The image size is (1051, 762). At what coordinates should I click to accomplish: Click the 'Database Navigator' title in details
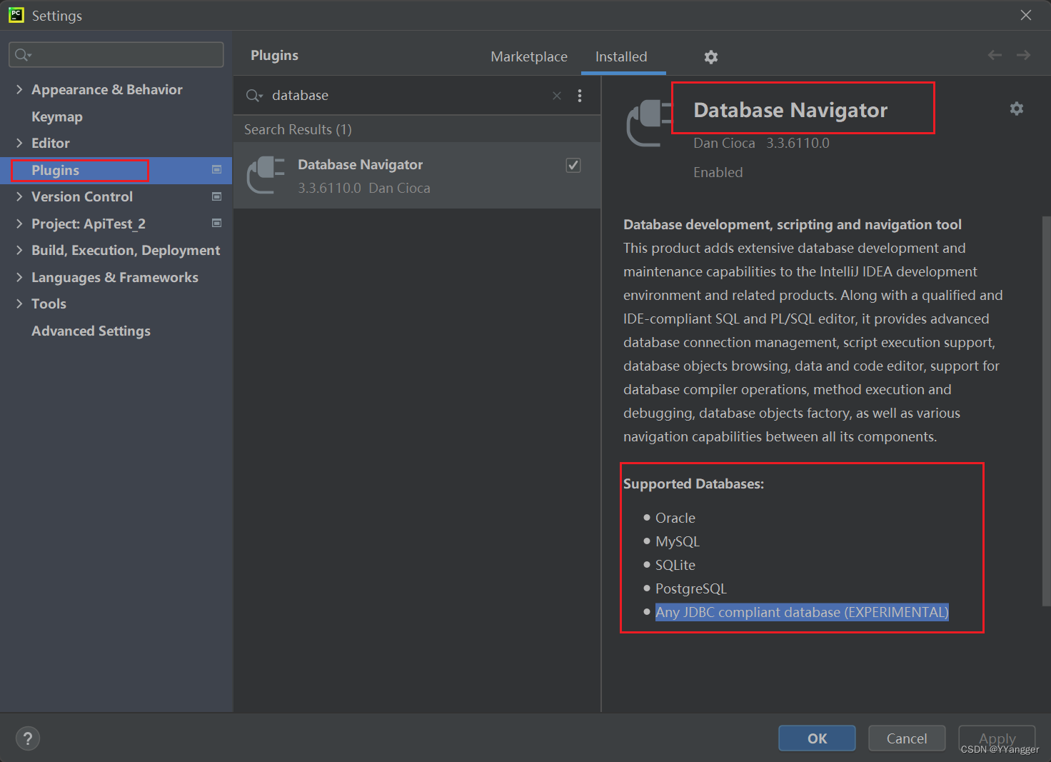pyautogui.click(x=790, y=110)
